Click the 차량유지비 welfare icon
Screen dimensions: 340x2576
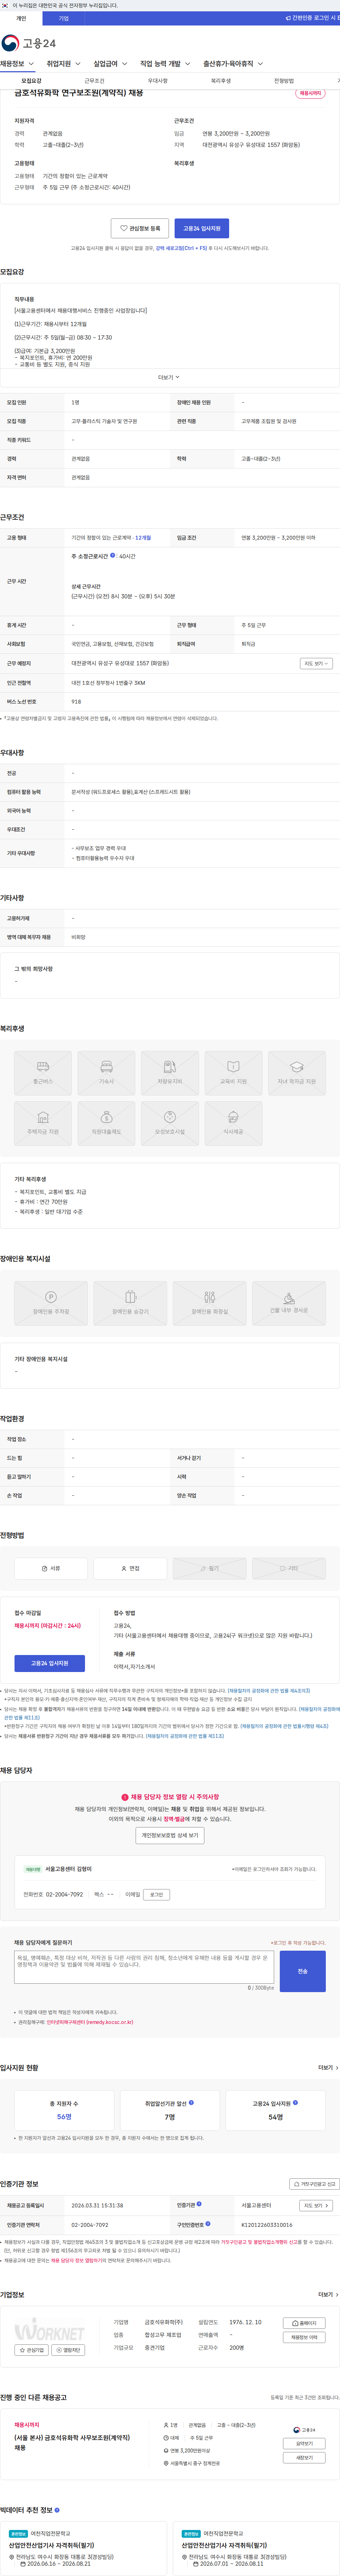(x=170, y=1073)
